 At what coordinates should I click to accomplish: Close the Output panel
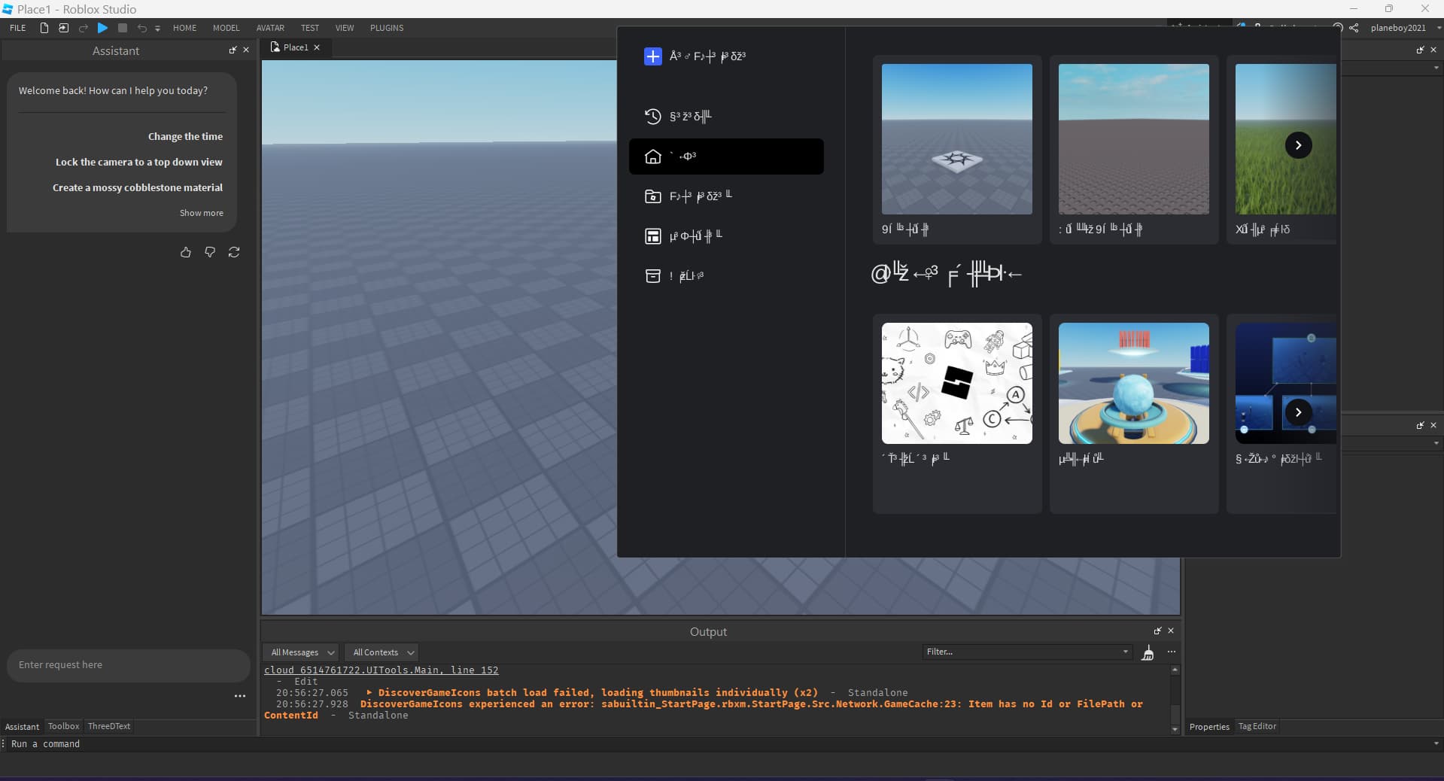1171,631
